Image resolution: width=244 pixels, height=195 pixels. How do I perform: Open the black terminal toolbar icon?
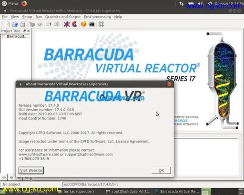[92, 24]
